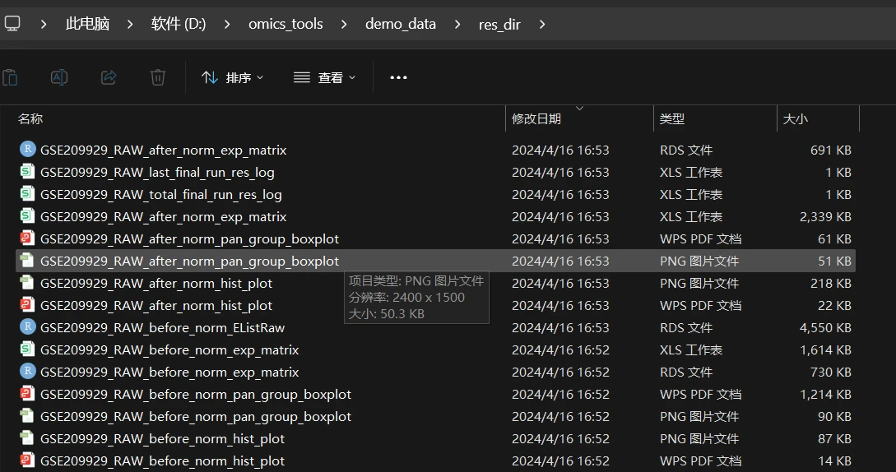Click the Share icon in toolbar

109,77
